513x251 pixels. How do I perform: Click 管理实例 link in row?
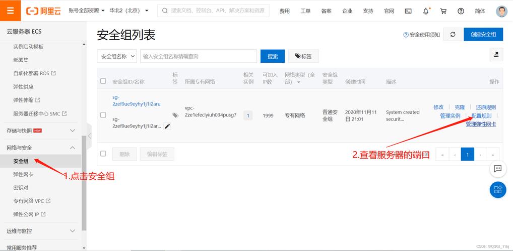tap(450, 115)
